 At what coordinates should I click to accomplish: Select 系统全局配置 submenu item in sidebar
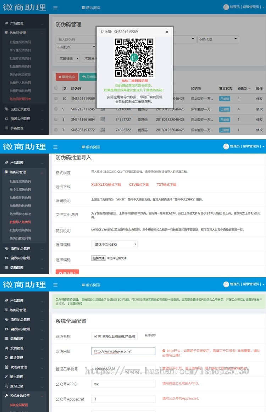pyautogui.click(x=19, y=405)
